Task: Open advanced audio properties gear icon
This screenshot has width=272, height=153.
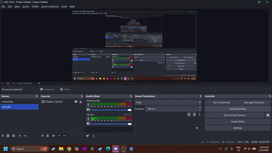Action: pyautogui.click(x=88, y=136)
